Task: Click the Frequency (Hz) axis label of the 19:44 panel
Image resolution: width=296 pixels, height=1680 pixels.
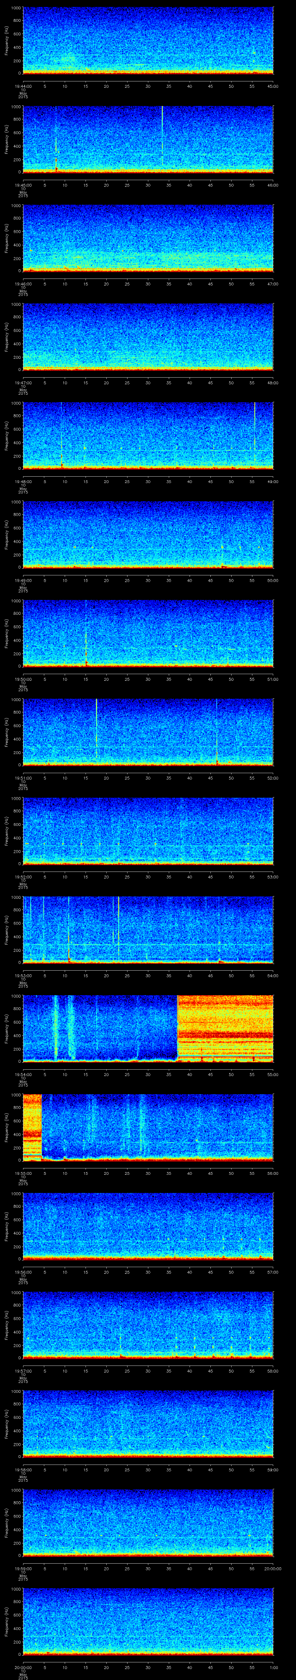Action: (7, 41)
